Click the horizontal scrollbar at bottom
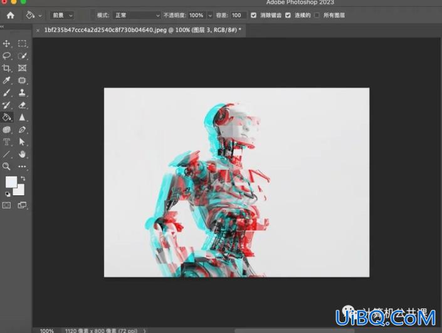 point(294,330)
